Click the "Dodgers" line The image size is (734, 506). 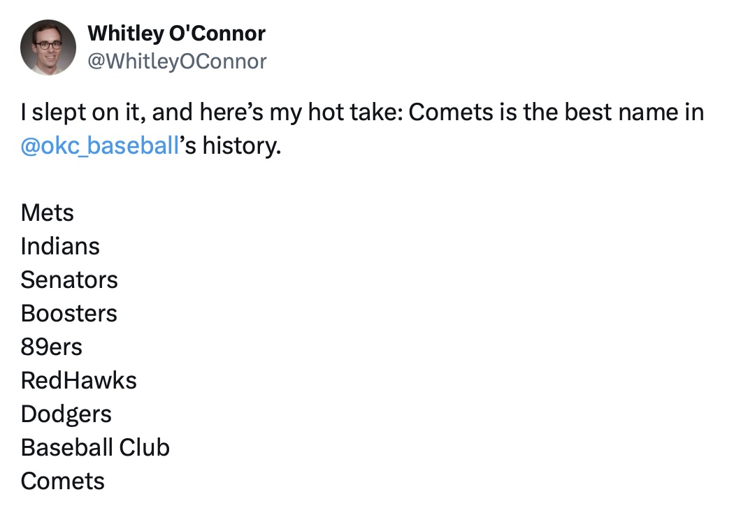click(66, 414)
